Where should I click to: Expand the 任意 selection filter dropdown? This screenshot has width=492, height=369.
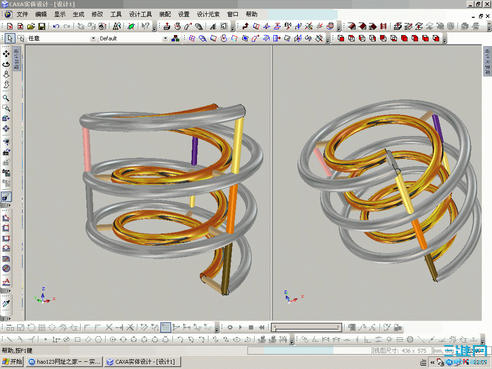coord(93,38)
